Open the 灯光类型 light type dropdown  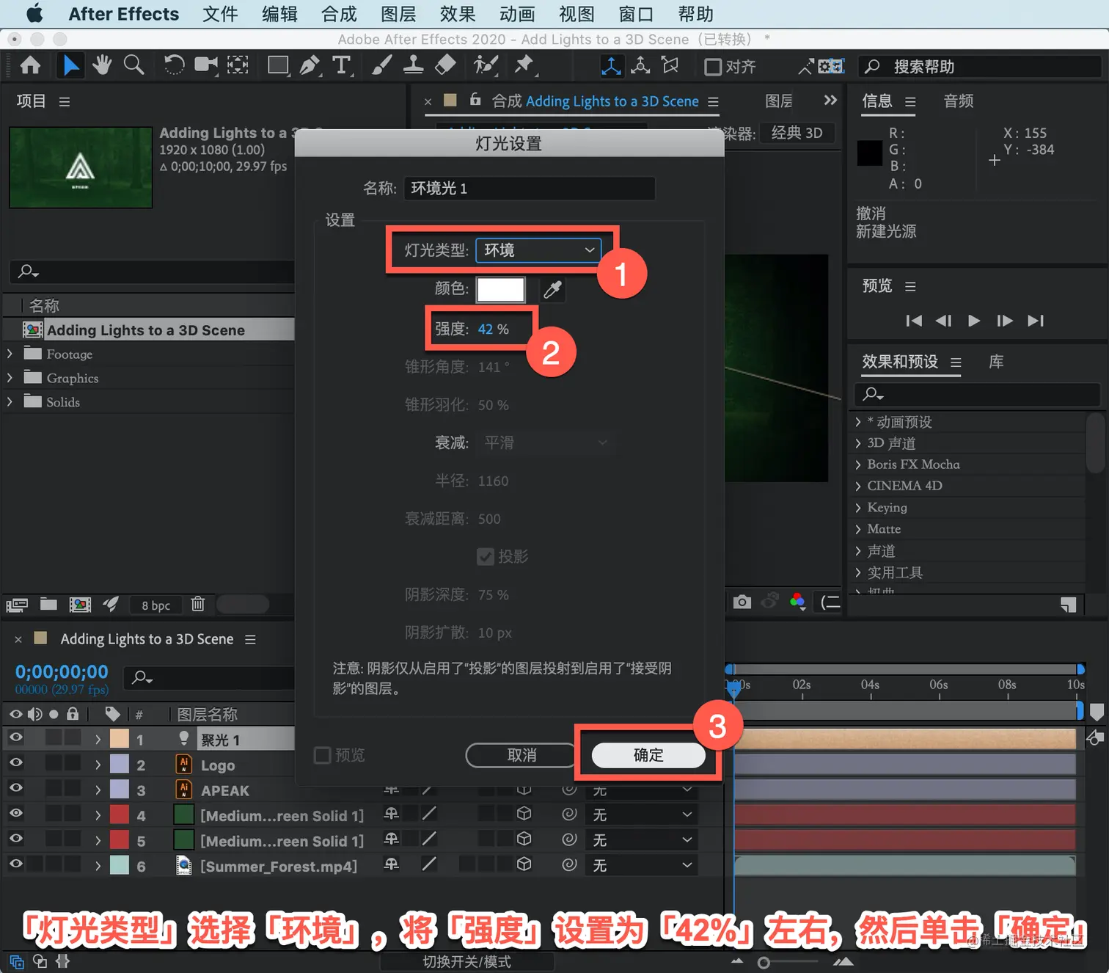(x=538, y=250)
